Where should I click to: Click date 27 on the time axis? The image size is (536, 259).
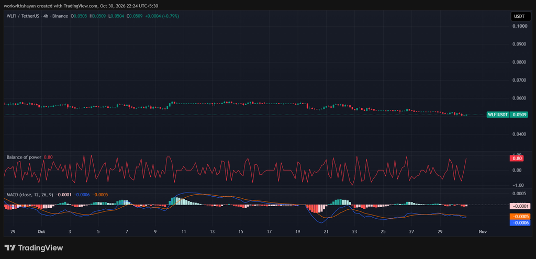coord(411,232)
